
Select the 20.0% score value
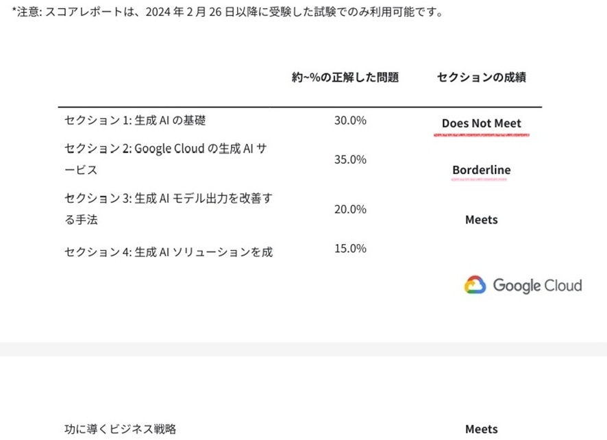pos(350,209)
